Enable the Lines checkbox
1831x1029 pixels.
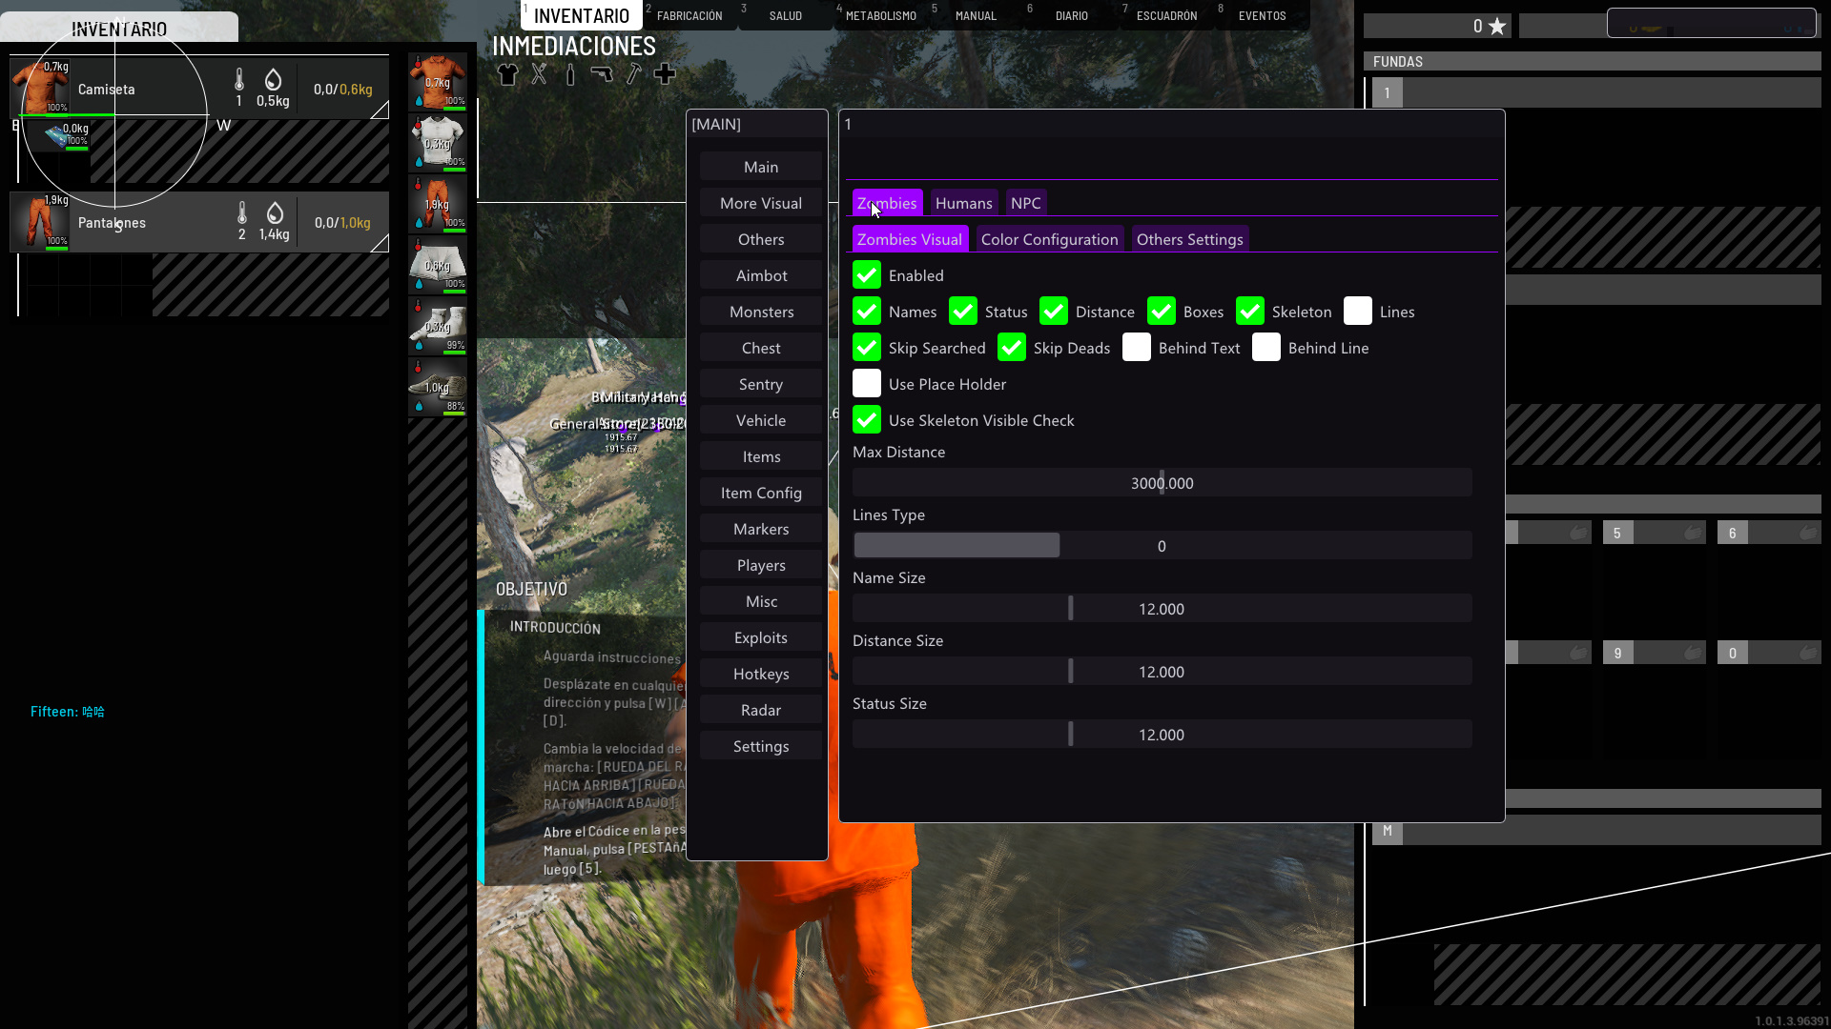coord(1358,312)
